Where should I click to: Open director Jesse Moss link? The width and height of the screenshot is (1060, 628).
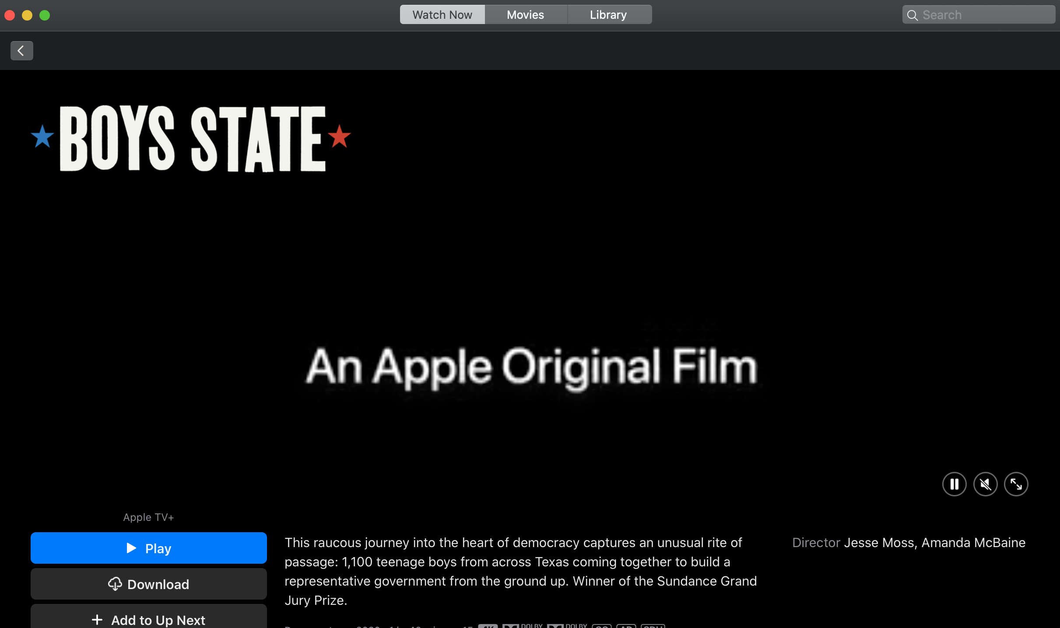[879, 543]
